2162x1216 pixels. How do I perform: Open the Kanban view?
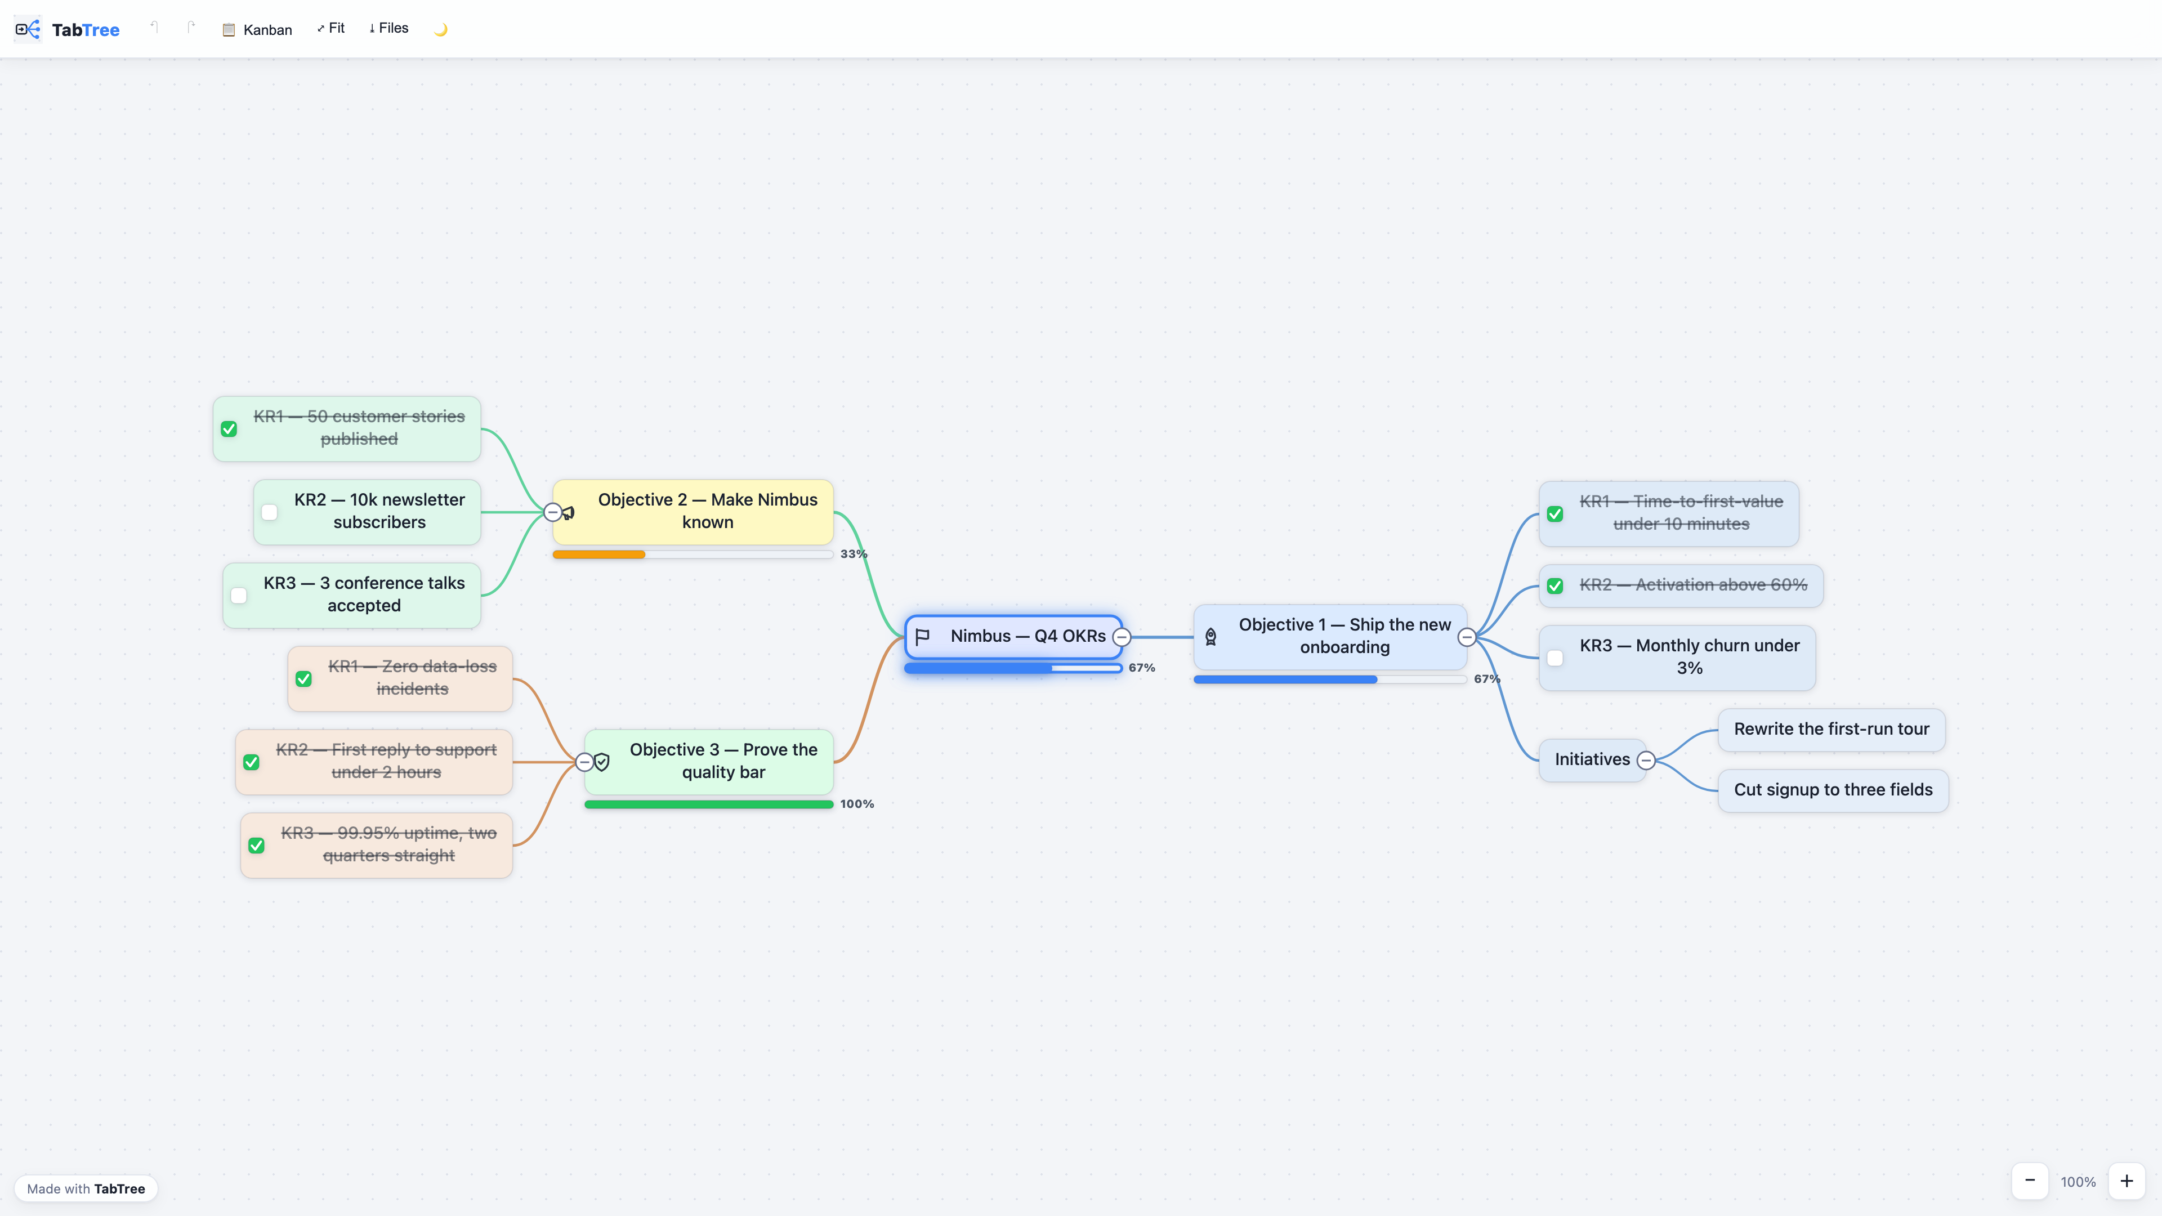258,29
